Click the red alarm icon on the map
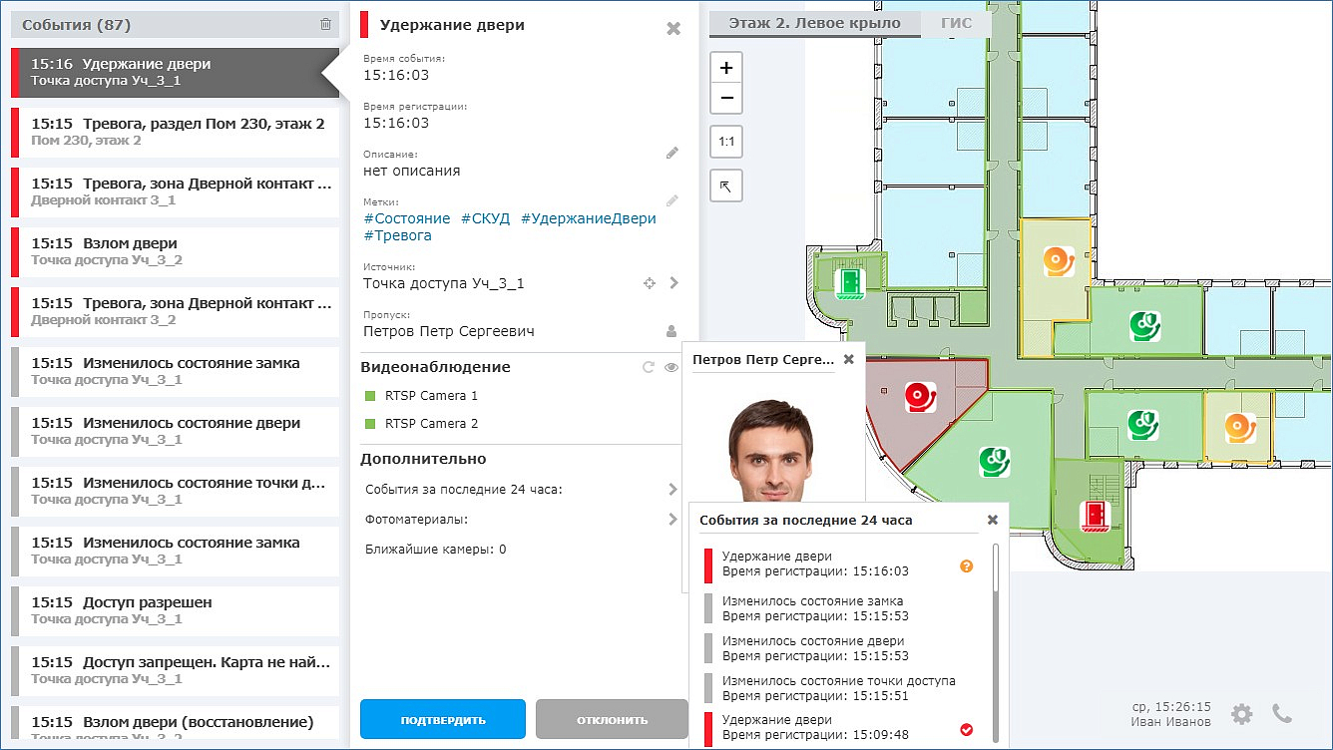 921,395
